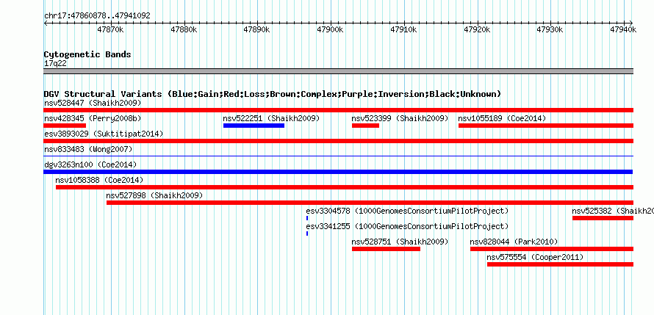Select the blue nsv522251 gain bar
The width and height of the screenshot is (654, 315).
[254, 126]
